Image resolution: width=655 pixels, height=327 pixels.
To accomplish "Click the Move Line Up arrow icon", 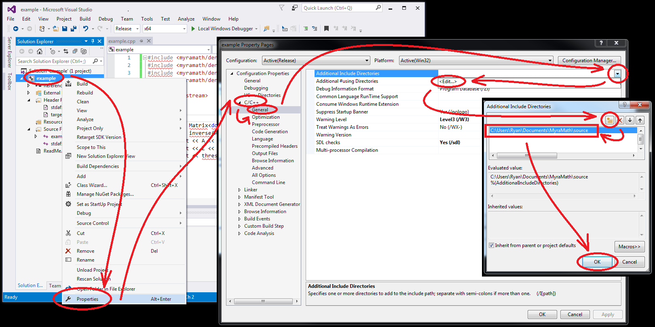I will [x=640, y=120].
